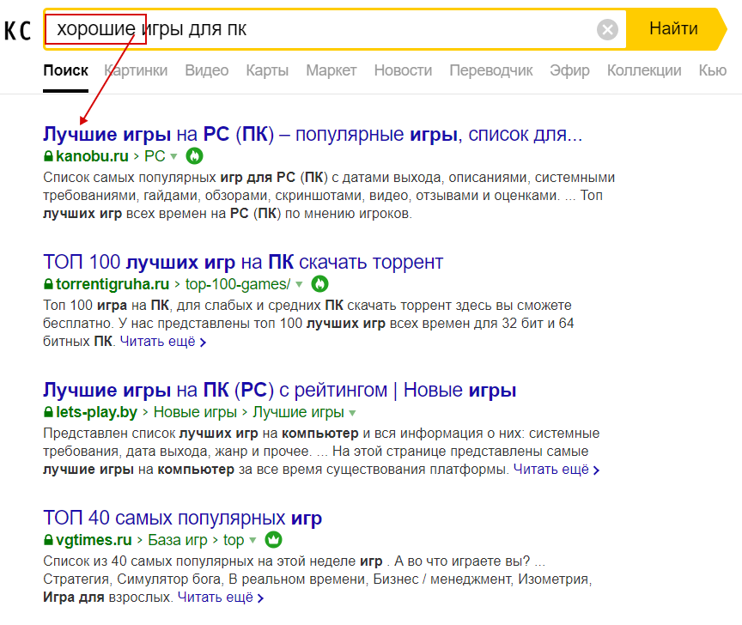The height and width of the screenshot is (625, 742).
Task: Click the top breadcrumb under vgtimes.ru
Action: (x=234, y=540)
